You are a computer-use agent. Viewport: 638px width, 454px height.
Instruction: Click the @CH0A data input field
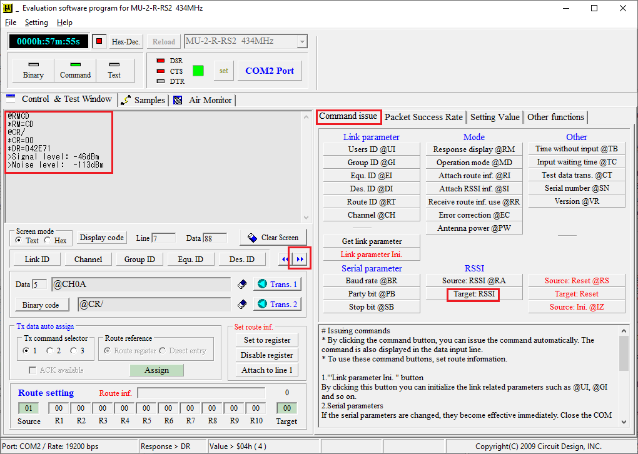pyautogui.click(x=141, y=285)
